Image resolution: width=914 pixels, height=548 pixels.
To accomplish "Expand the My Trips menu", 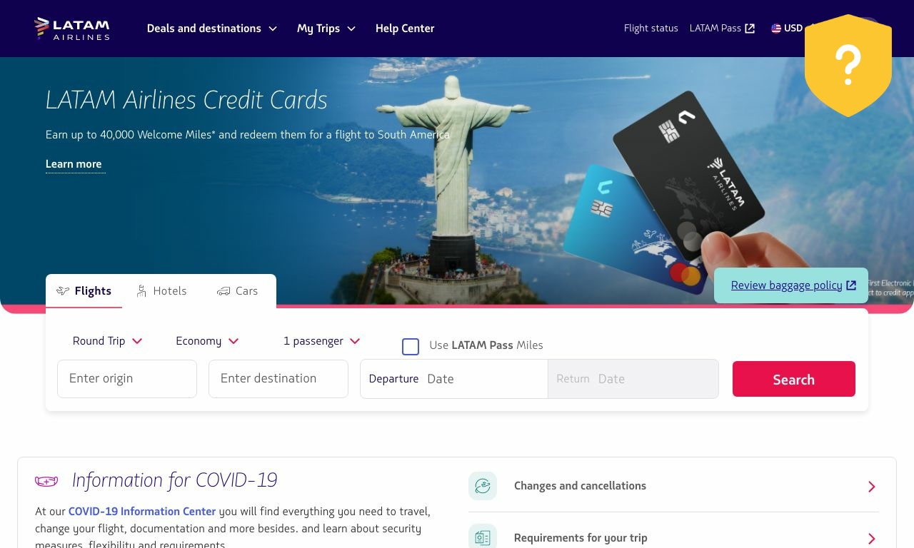I will (326, 29).
